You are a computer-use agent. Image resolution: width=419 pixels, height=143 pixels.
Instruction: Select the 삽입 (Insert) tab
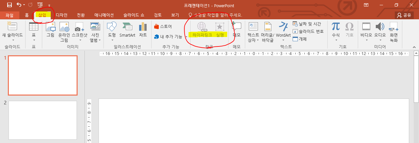tap(42, 15)
